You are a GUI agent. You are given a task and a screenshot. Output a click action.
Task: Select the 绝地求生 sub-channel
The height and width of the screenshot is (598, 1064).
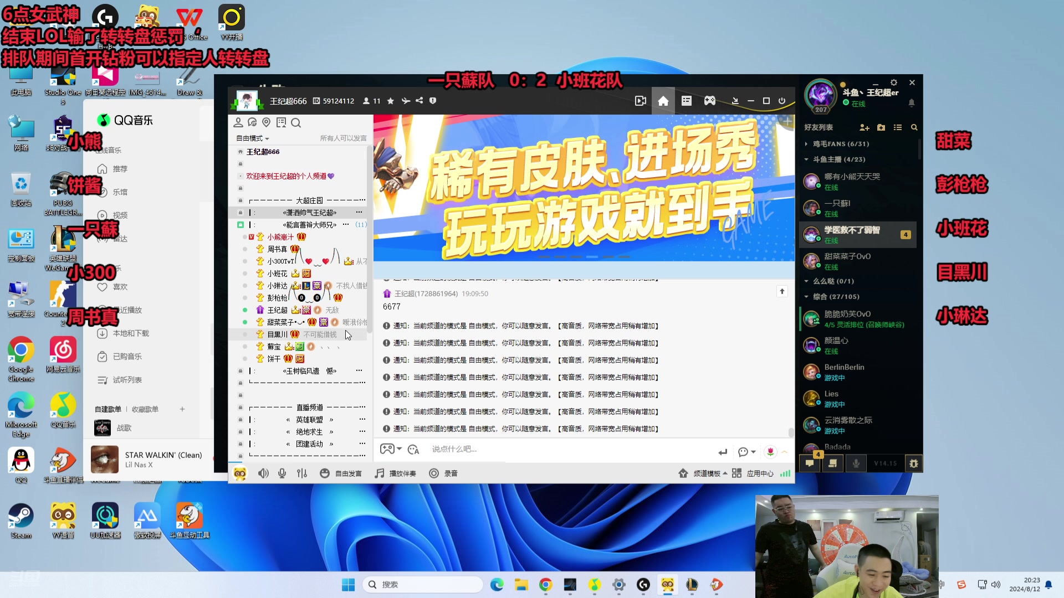click(309, 432)
